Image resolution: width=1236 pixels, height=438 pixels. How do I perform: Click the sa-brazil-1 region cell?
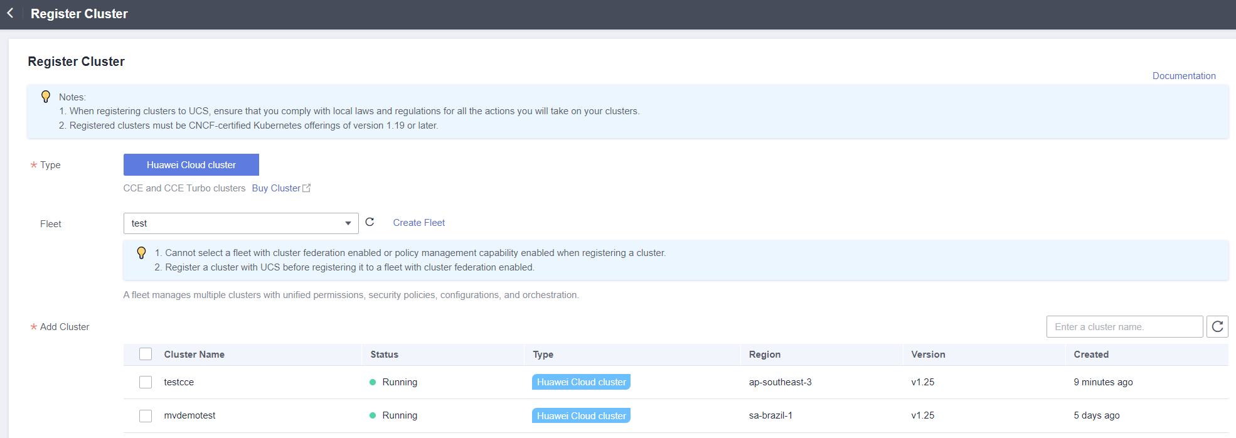[770, 415]
